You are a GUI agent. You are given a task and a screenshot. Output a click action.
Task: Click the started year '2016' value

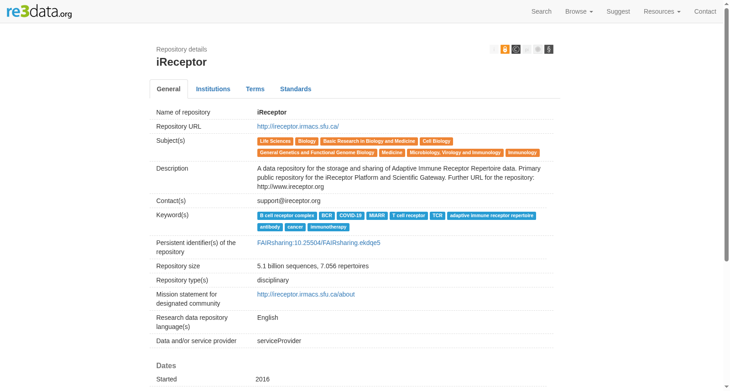[x=262, y=379]
